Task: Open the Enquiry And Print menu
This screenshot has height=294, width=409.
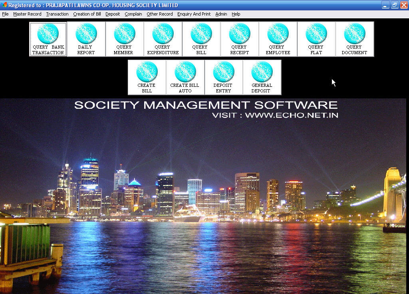Action: (x=194, y=14)
